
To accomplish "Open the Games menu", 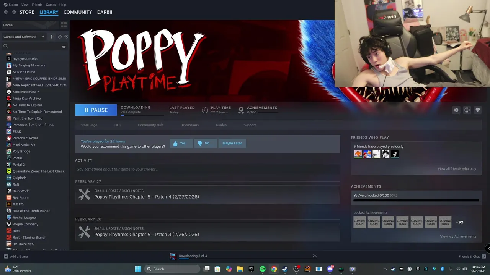I will 51,5.
